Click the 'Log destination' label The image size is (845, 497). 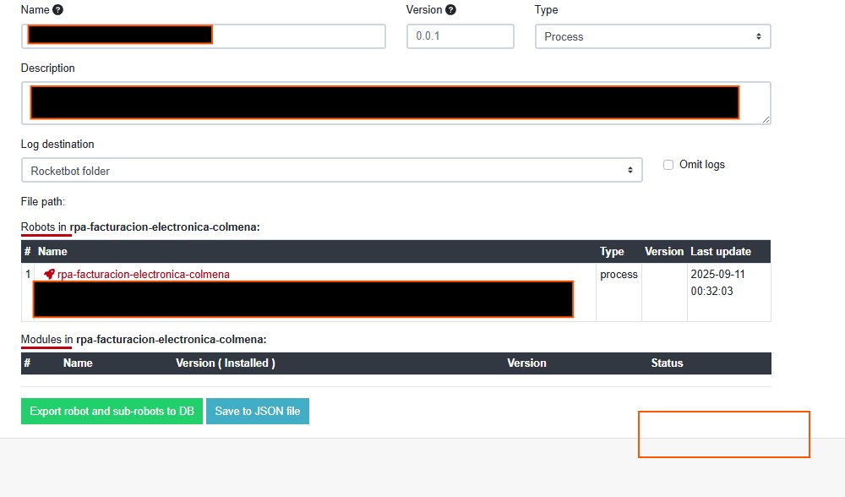[x=57, y=144]
